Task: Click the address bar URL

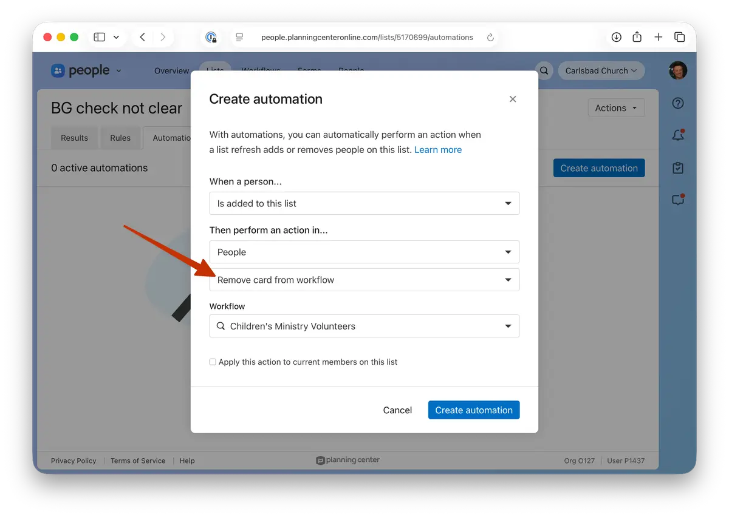Action: (367, 37)
